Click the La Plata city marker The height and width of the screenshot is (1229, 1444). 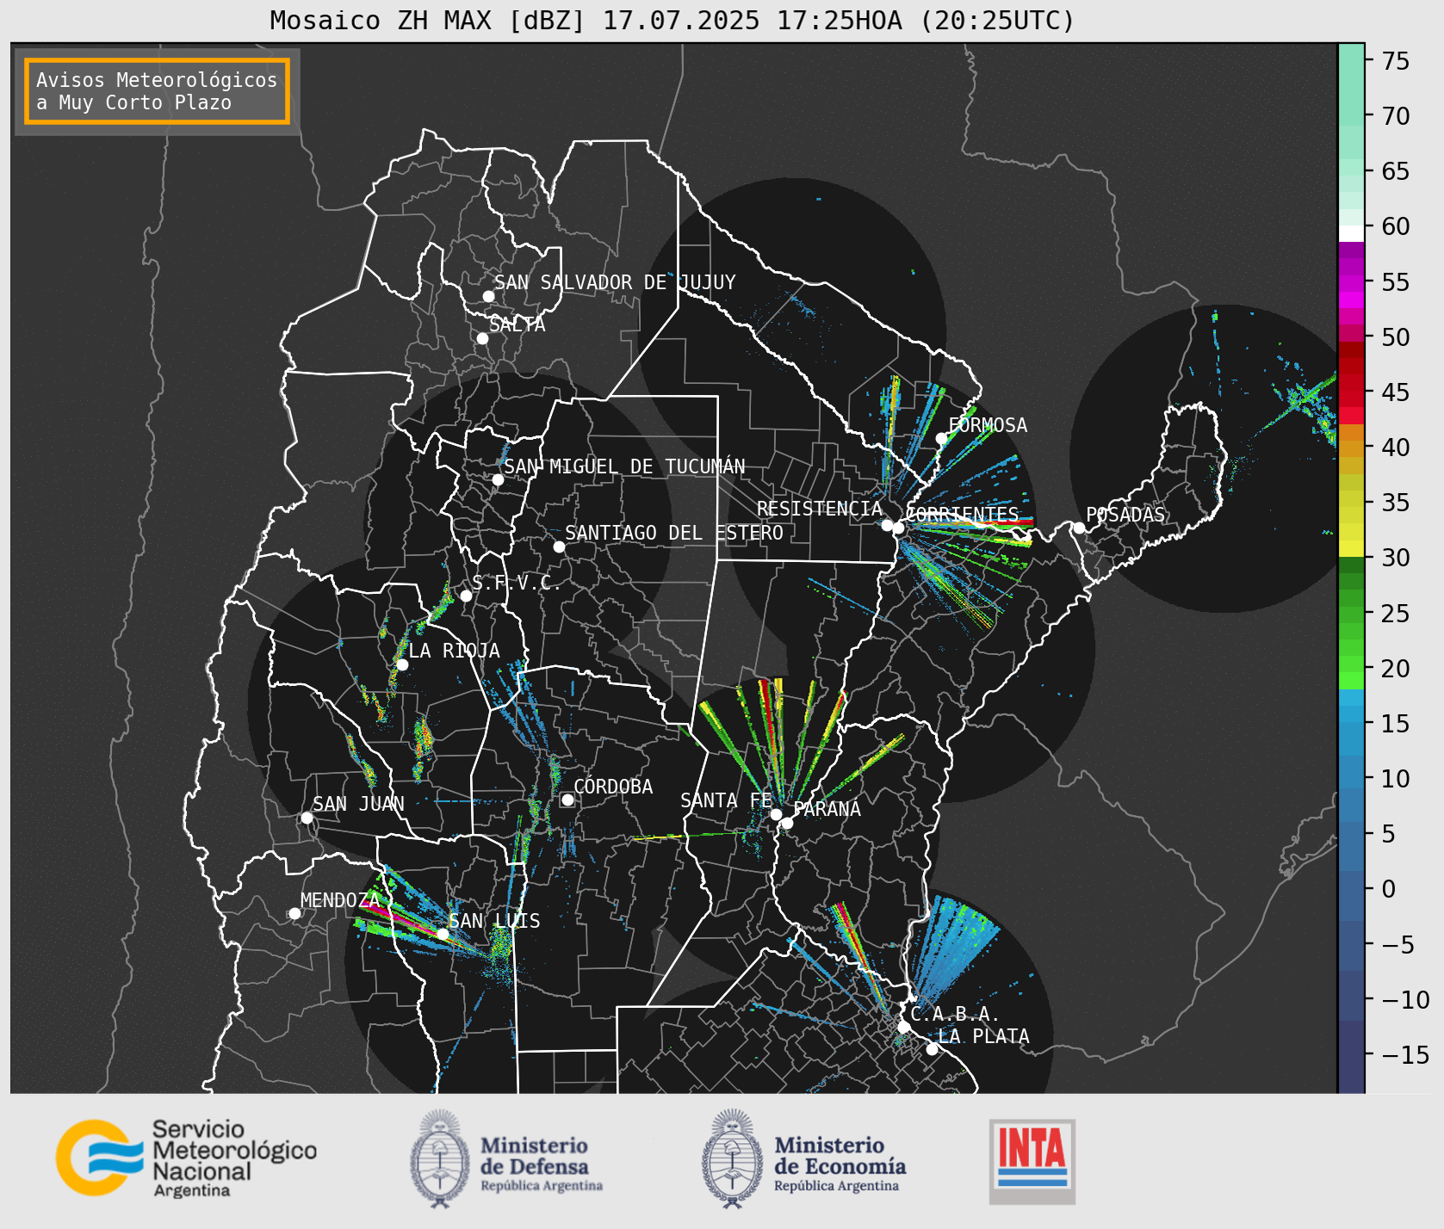(932, 1049)
